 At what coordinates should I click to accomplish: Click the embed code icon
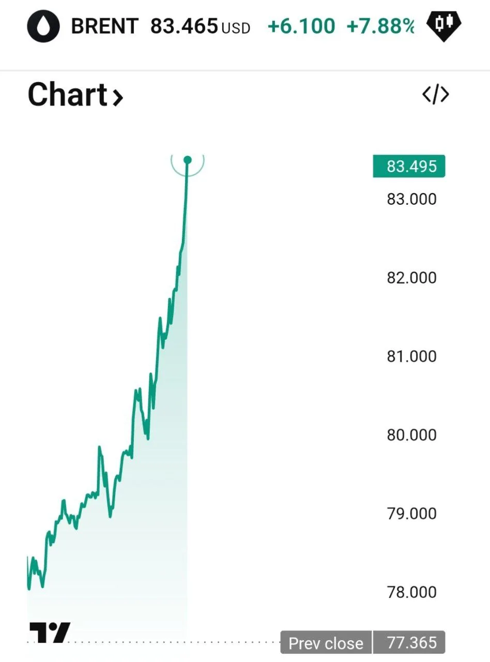point(435,95)
